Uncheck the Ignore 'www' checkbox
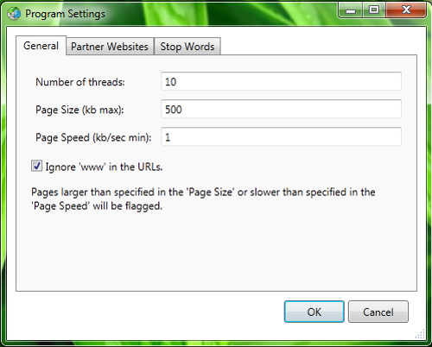 pyautogui.click(x=36, y=166)
